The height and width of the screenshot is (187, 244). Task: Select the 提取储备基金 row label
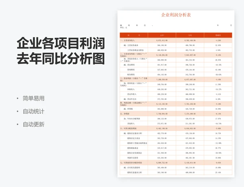(133, 148)
